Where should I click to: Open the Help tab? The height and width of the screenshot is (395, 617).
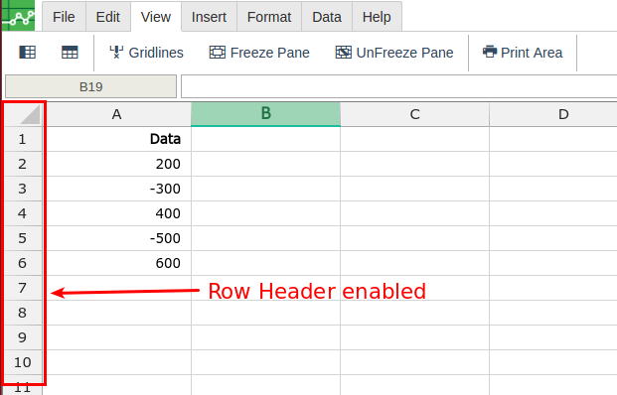tap(377, 17)
